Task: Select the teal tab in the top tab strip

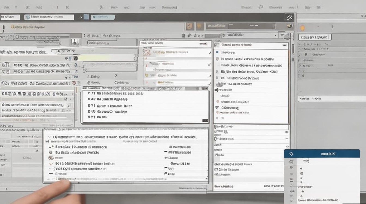Action: click(103, 17)
